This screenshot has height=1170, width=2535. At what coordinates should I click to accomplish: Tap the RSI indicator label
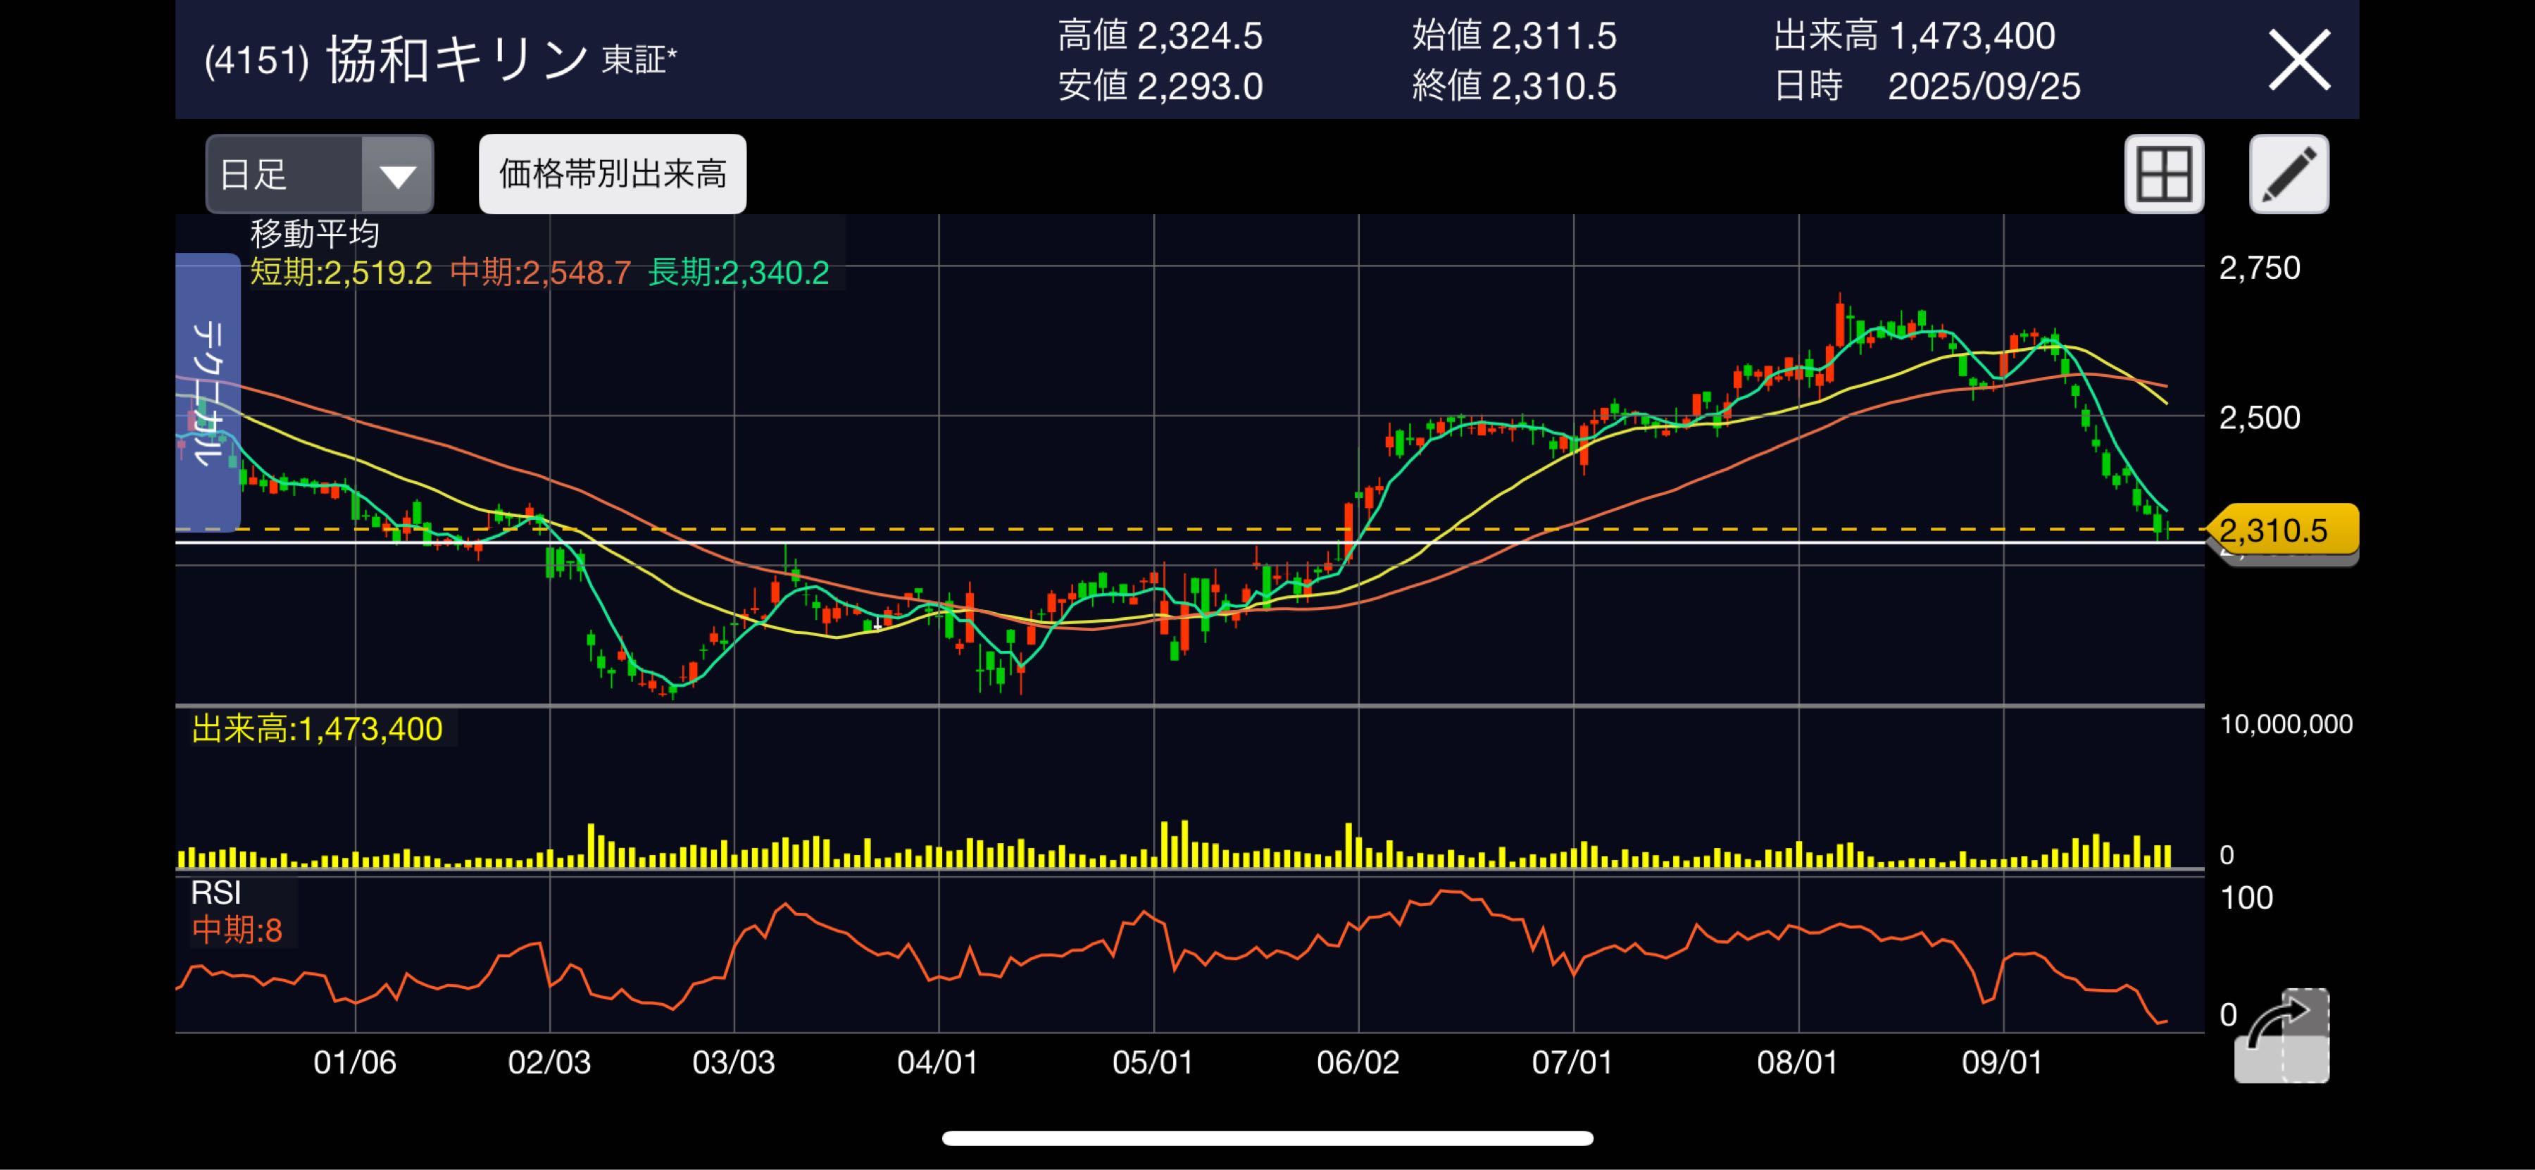[215, 893]
